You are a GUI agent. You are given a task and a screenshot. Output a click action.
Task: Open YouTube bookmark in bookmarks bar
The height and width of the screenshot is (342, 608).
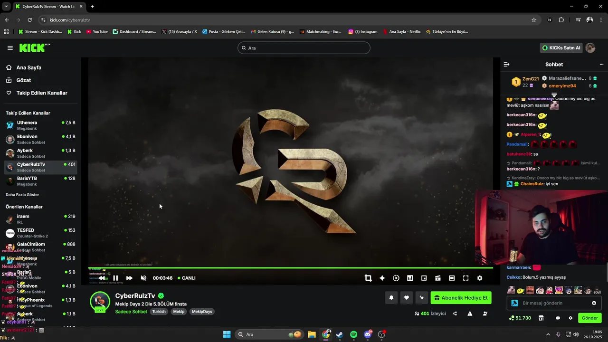(97, 32)
